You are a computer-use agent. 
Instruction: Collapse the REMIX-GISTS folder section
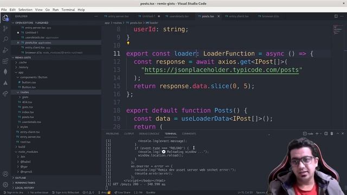click(13, 57)
